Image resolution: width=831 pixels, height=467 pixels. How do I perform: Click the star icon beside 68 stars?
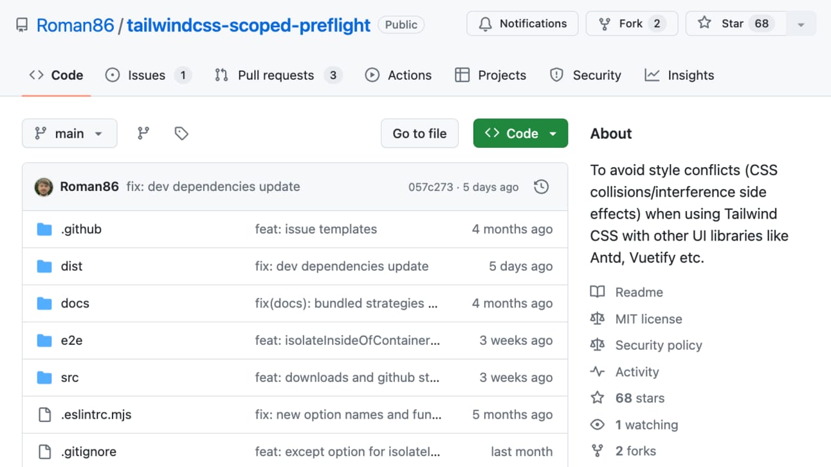click(x=598, y=398)
